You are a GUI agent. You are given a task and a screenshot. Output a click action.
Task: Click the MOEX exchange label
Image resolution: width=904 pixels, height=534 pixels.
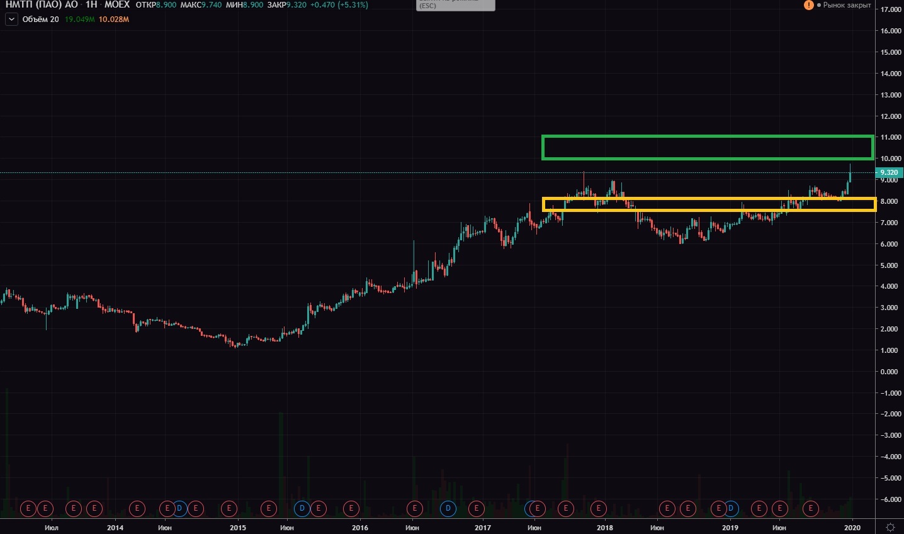coord(117,5)
